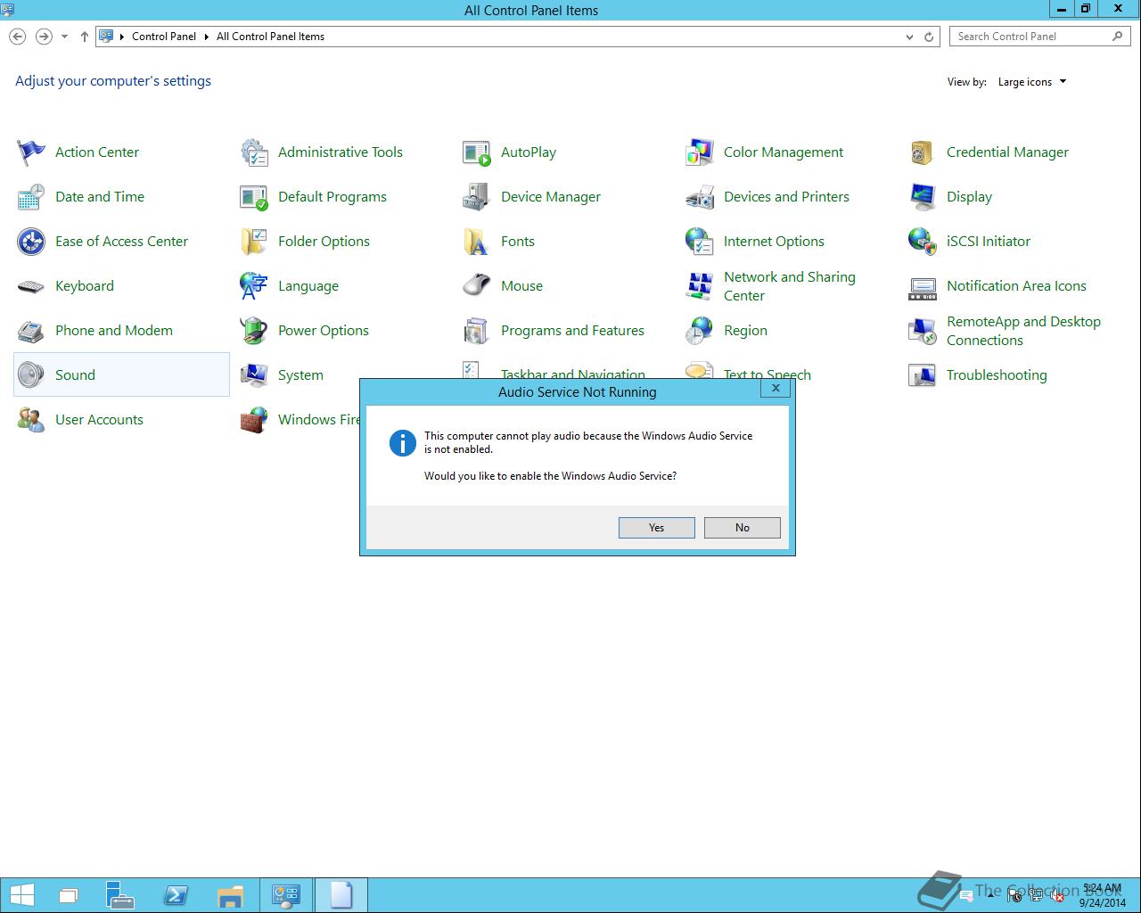Open the iSCSI Initiator icon

tap(923, 242)
